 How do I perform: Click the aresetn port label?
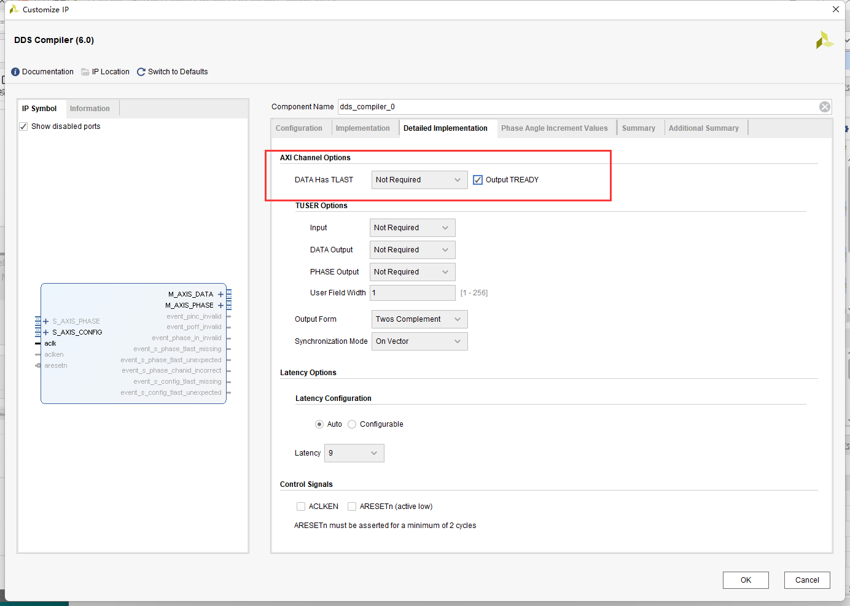[x=56, y=365]
